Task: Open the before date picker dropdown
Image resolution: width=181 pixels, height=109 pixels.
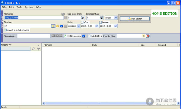Action: pyautogui.click(x=116, y=26)
